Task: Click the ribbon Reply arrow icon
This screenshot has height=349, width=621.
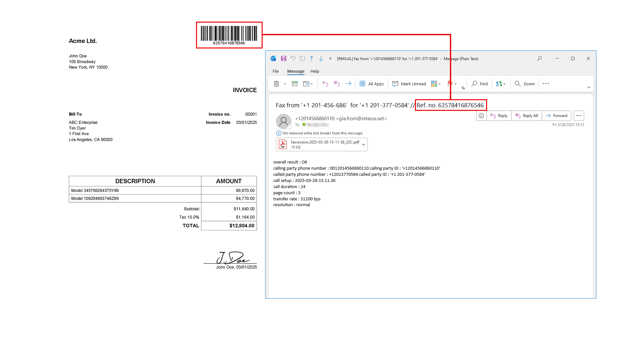Action: tap(325, 84)
